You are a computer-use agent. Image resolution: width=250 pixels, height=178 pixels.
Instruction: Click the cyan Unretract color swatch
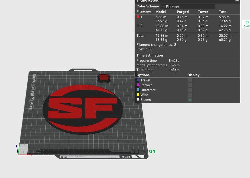tap(138, 90)
